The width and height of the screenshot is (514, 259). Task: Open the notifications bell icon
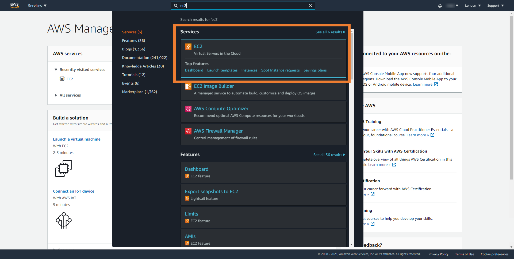tap(440, 6)
